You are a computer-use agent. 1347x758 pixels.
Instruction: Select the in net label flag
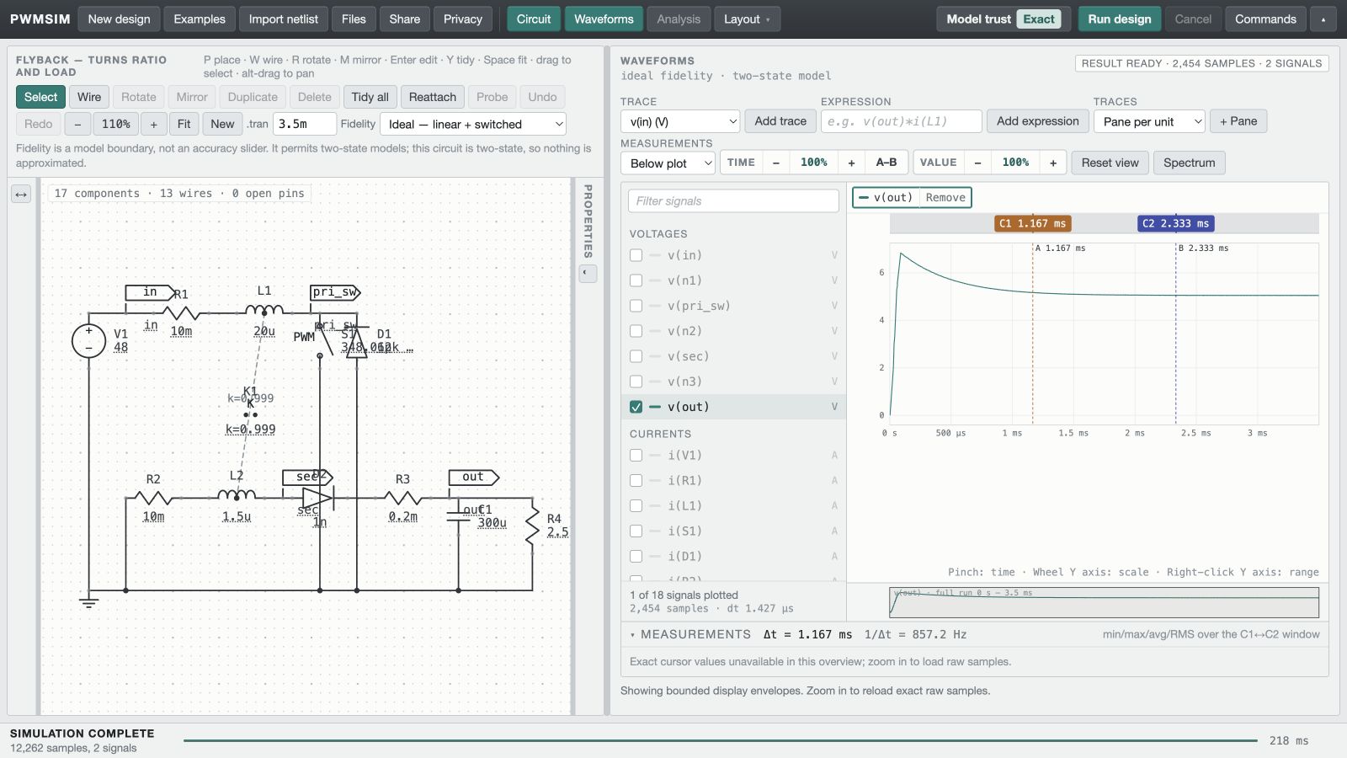[x=150, y=292]
